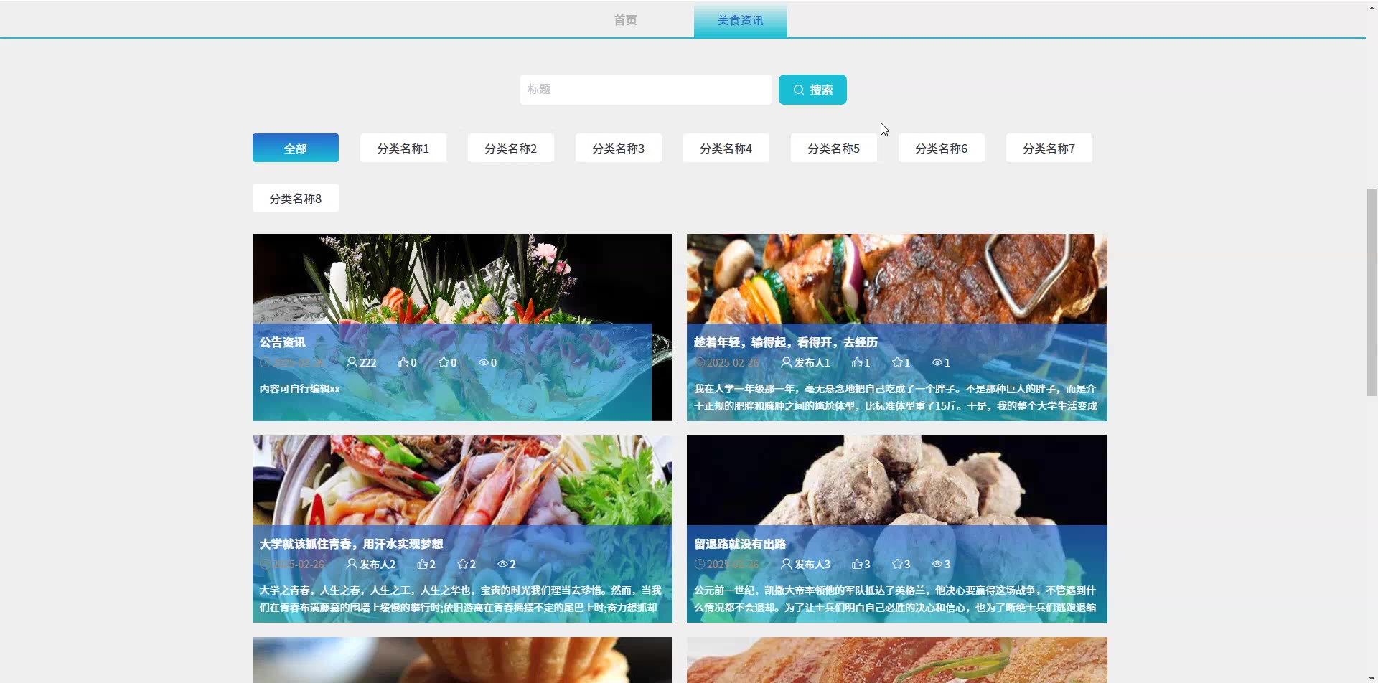This screenshot has width=1378, height=683.
Task: Click the eye views icon on 公告资讯 card
Action: (x=484, y=363)
